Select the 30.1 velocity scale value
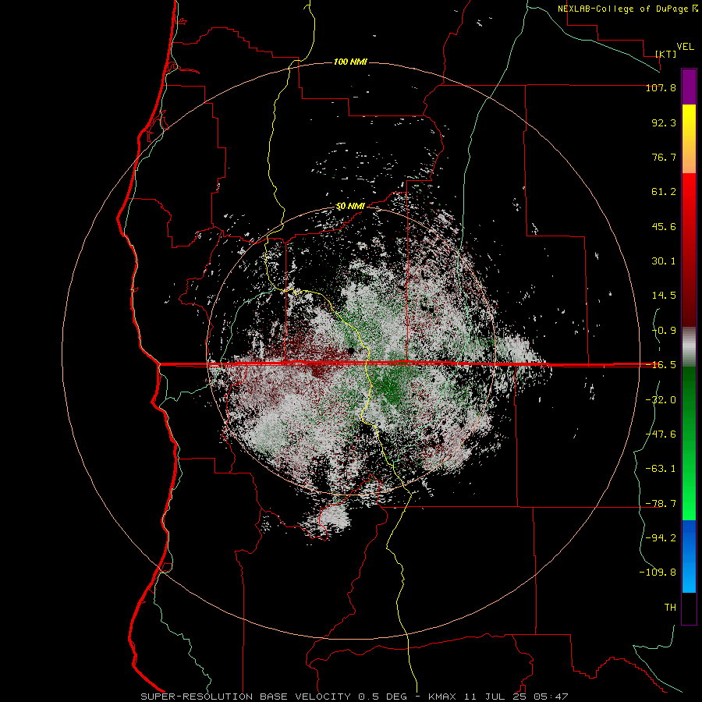The height and width of the screenshot is (702, 702). pyautogui.click(x=664, y=261)
